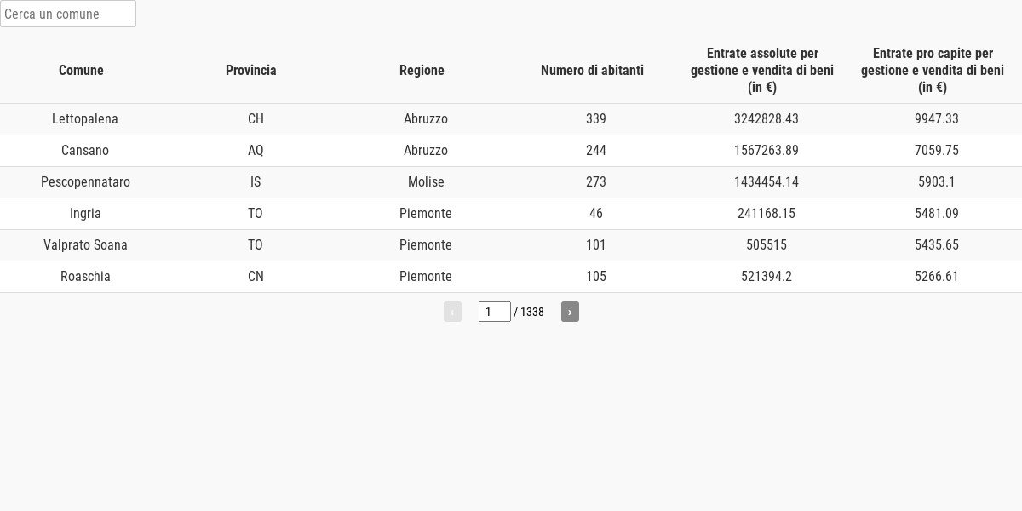Screen dimensions: 1022x511
Task: Select the Ingria comune cell
Action: [x=85, y=214]
